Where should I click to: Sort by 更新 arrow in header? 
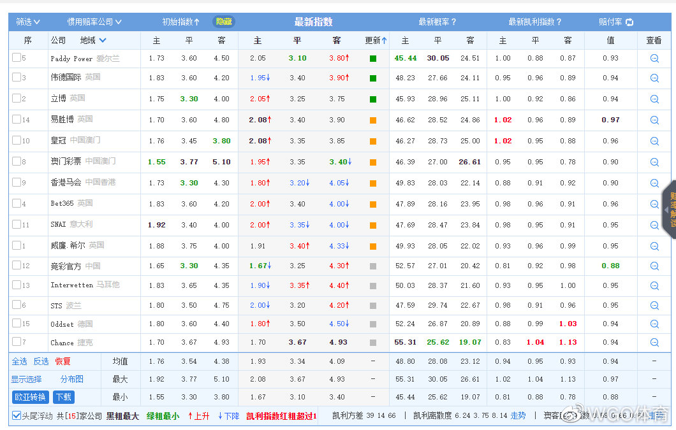tap(384, 41)
